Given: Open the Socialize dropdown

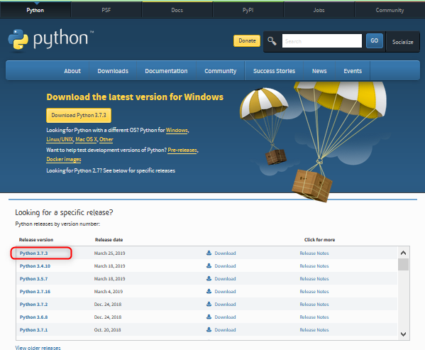Looking at the screenshot, I should (x=403, y=42).
